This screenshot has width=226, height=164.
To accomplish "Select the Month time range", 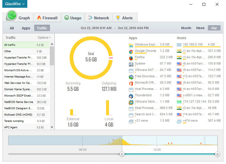I will [186, 28].
